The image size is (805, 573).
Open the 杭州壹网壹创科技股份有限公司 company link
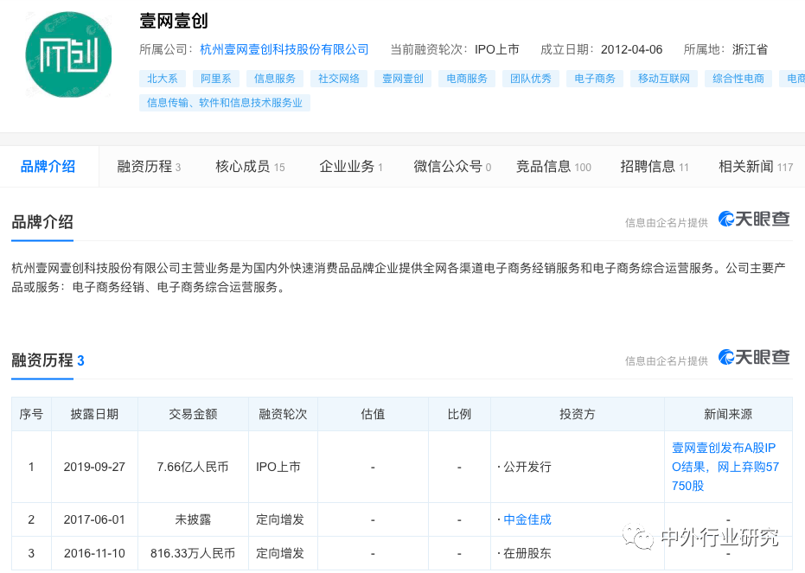(284, 49)
